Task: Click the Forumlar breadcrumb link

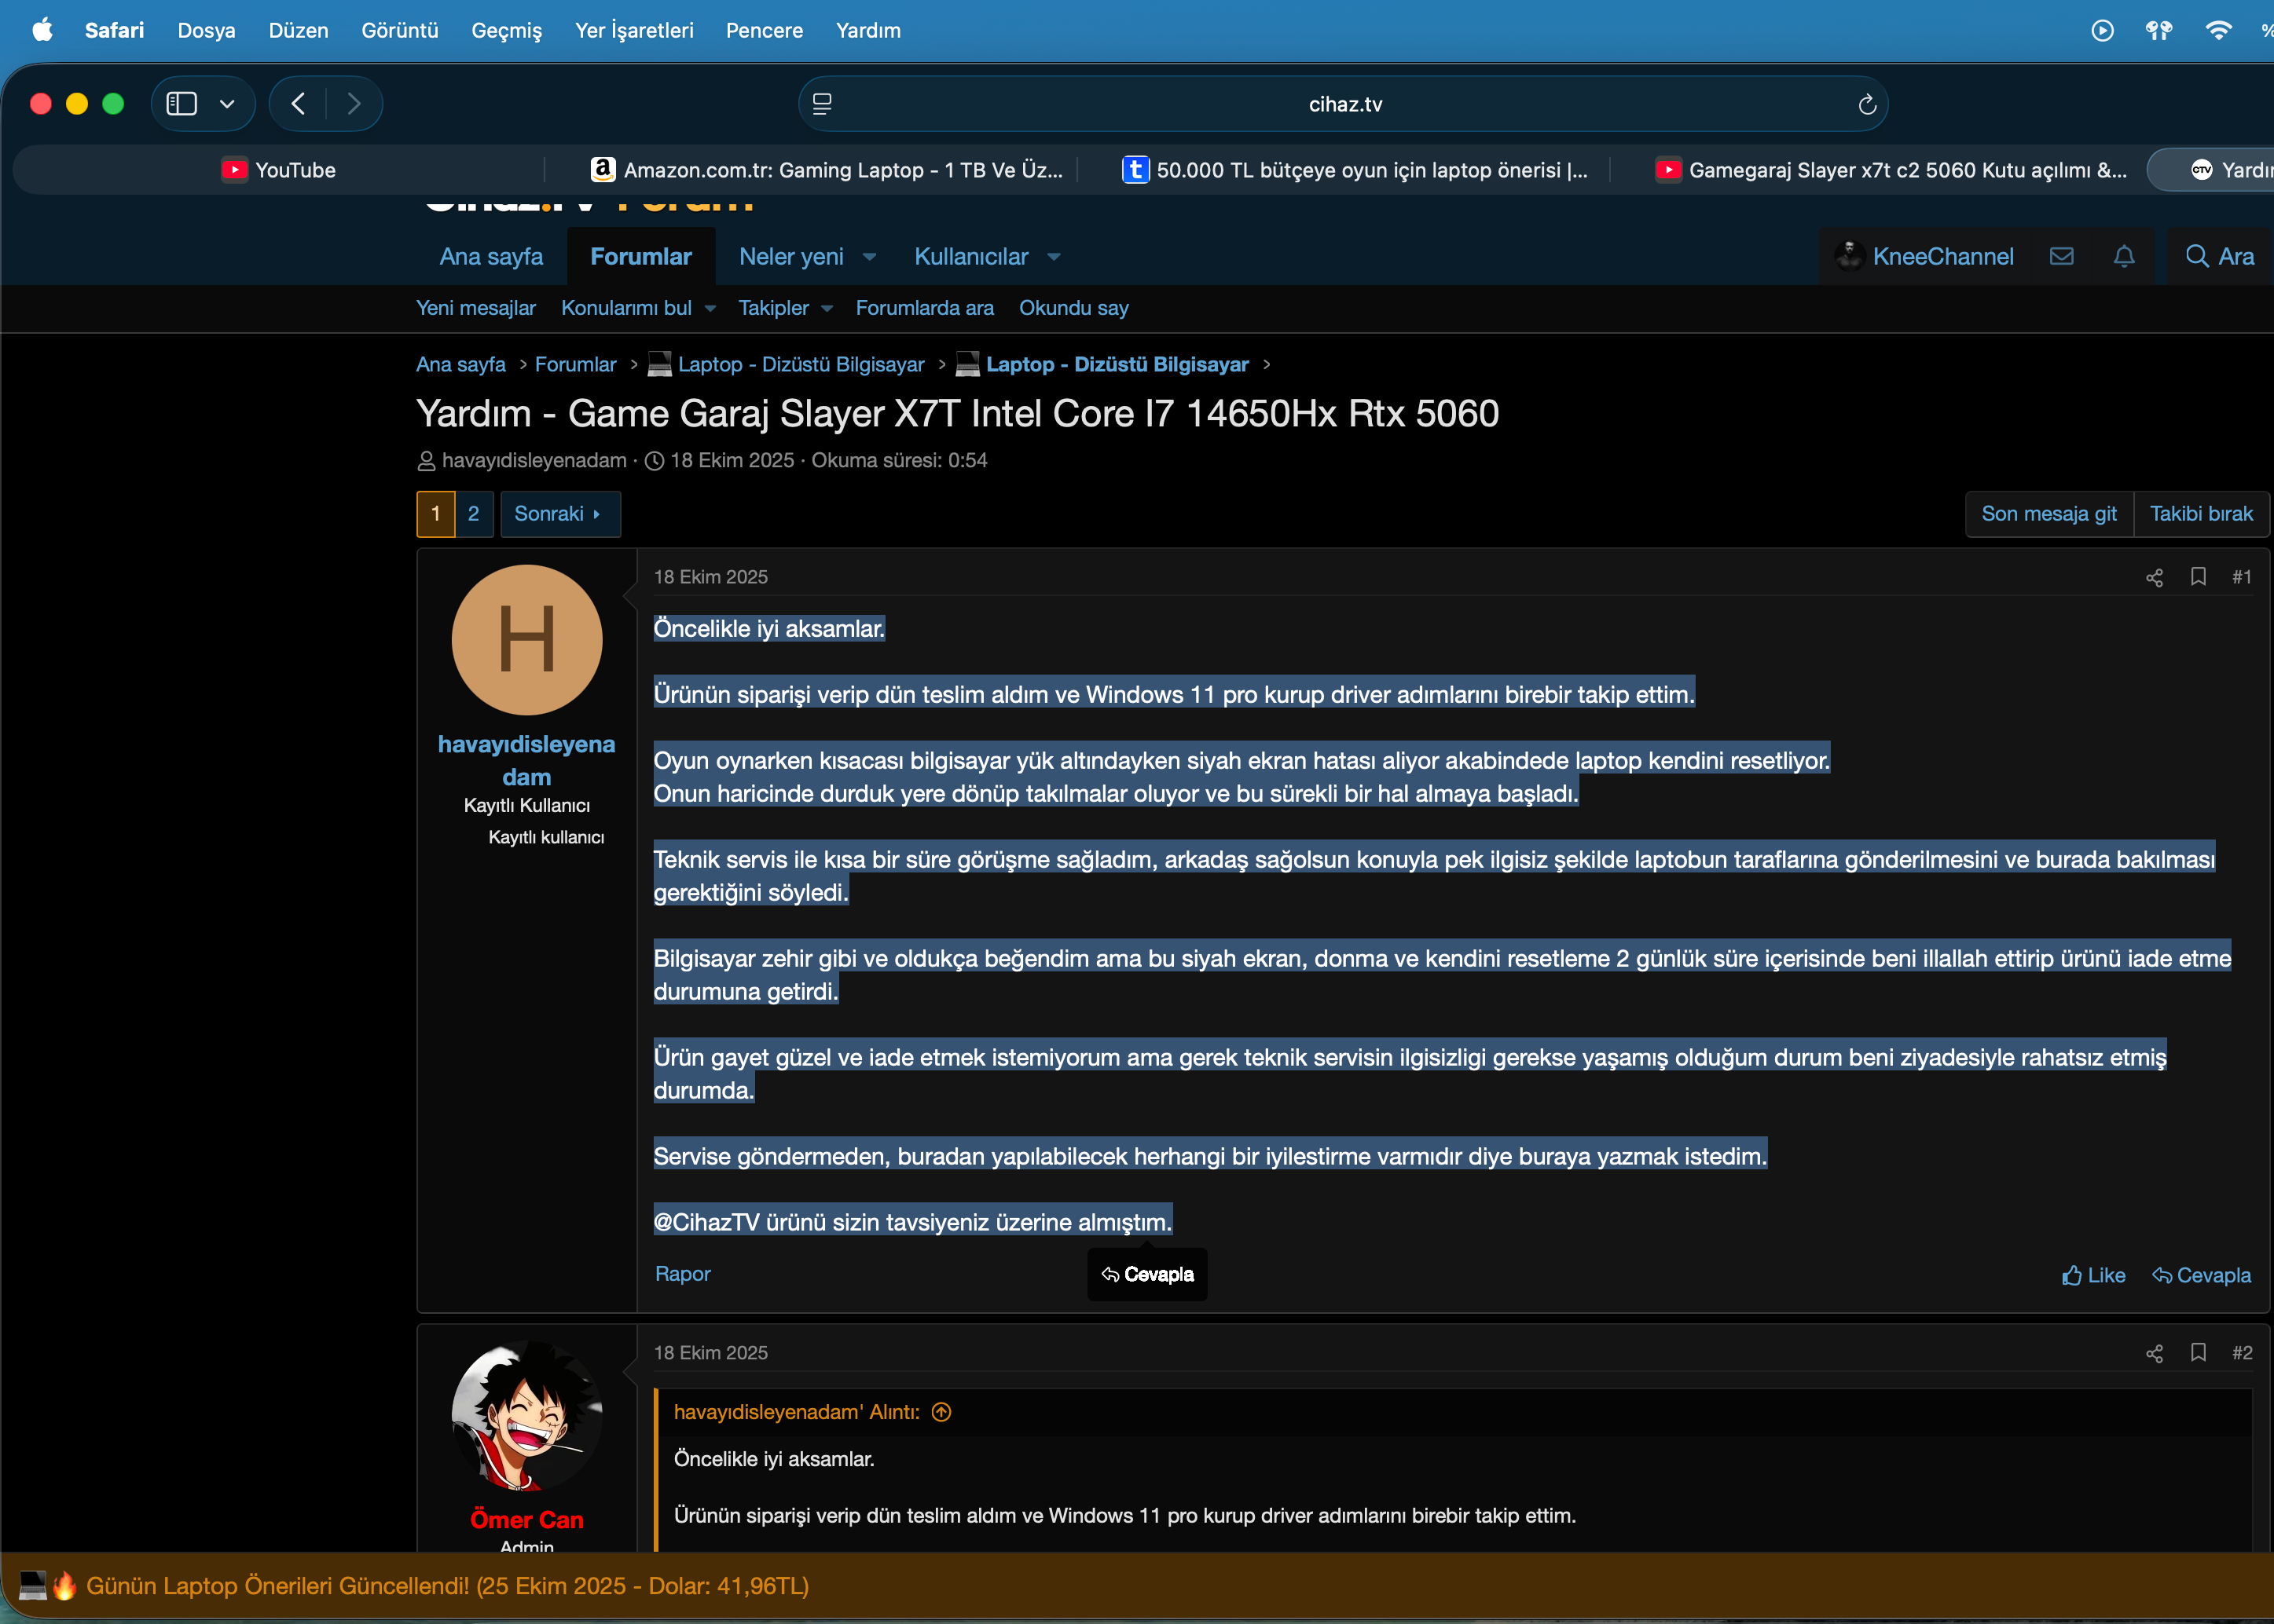Action: click(x=575, y=364)
